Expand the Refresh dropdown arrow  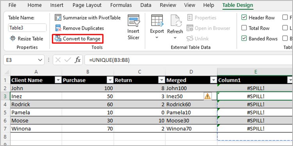point(175,38)
